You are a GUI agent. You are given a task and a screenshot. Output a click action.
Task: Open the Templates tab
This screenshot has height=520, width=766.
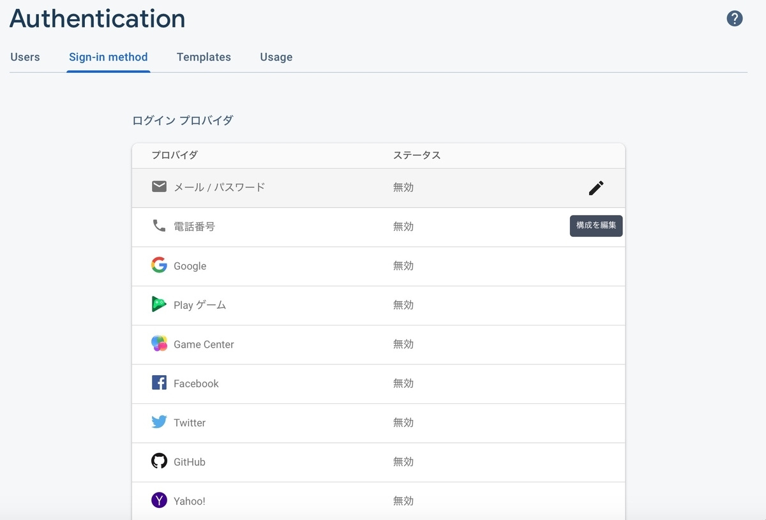tap(204, 57)
